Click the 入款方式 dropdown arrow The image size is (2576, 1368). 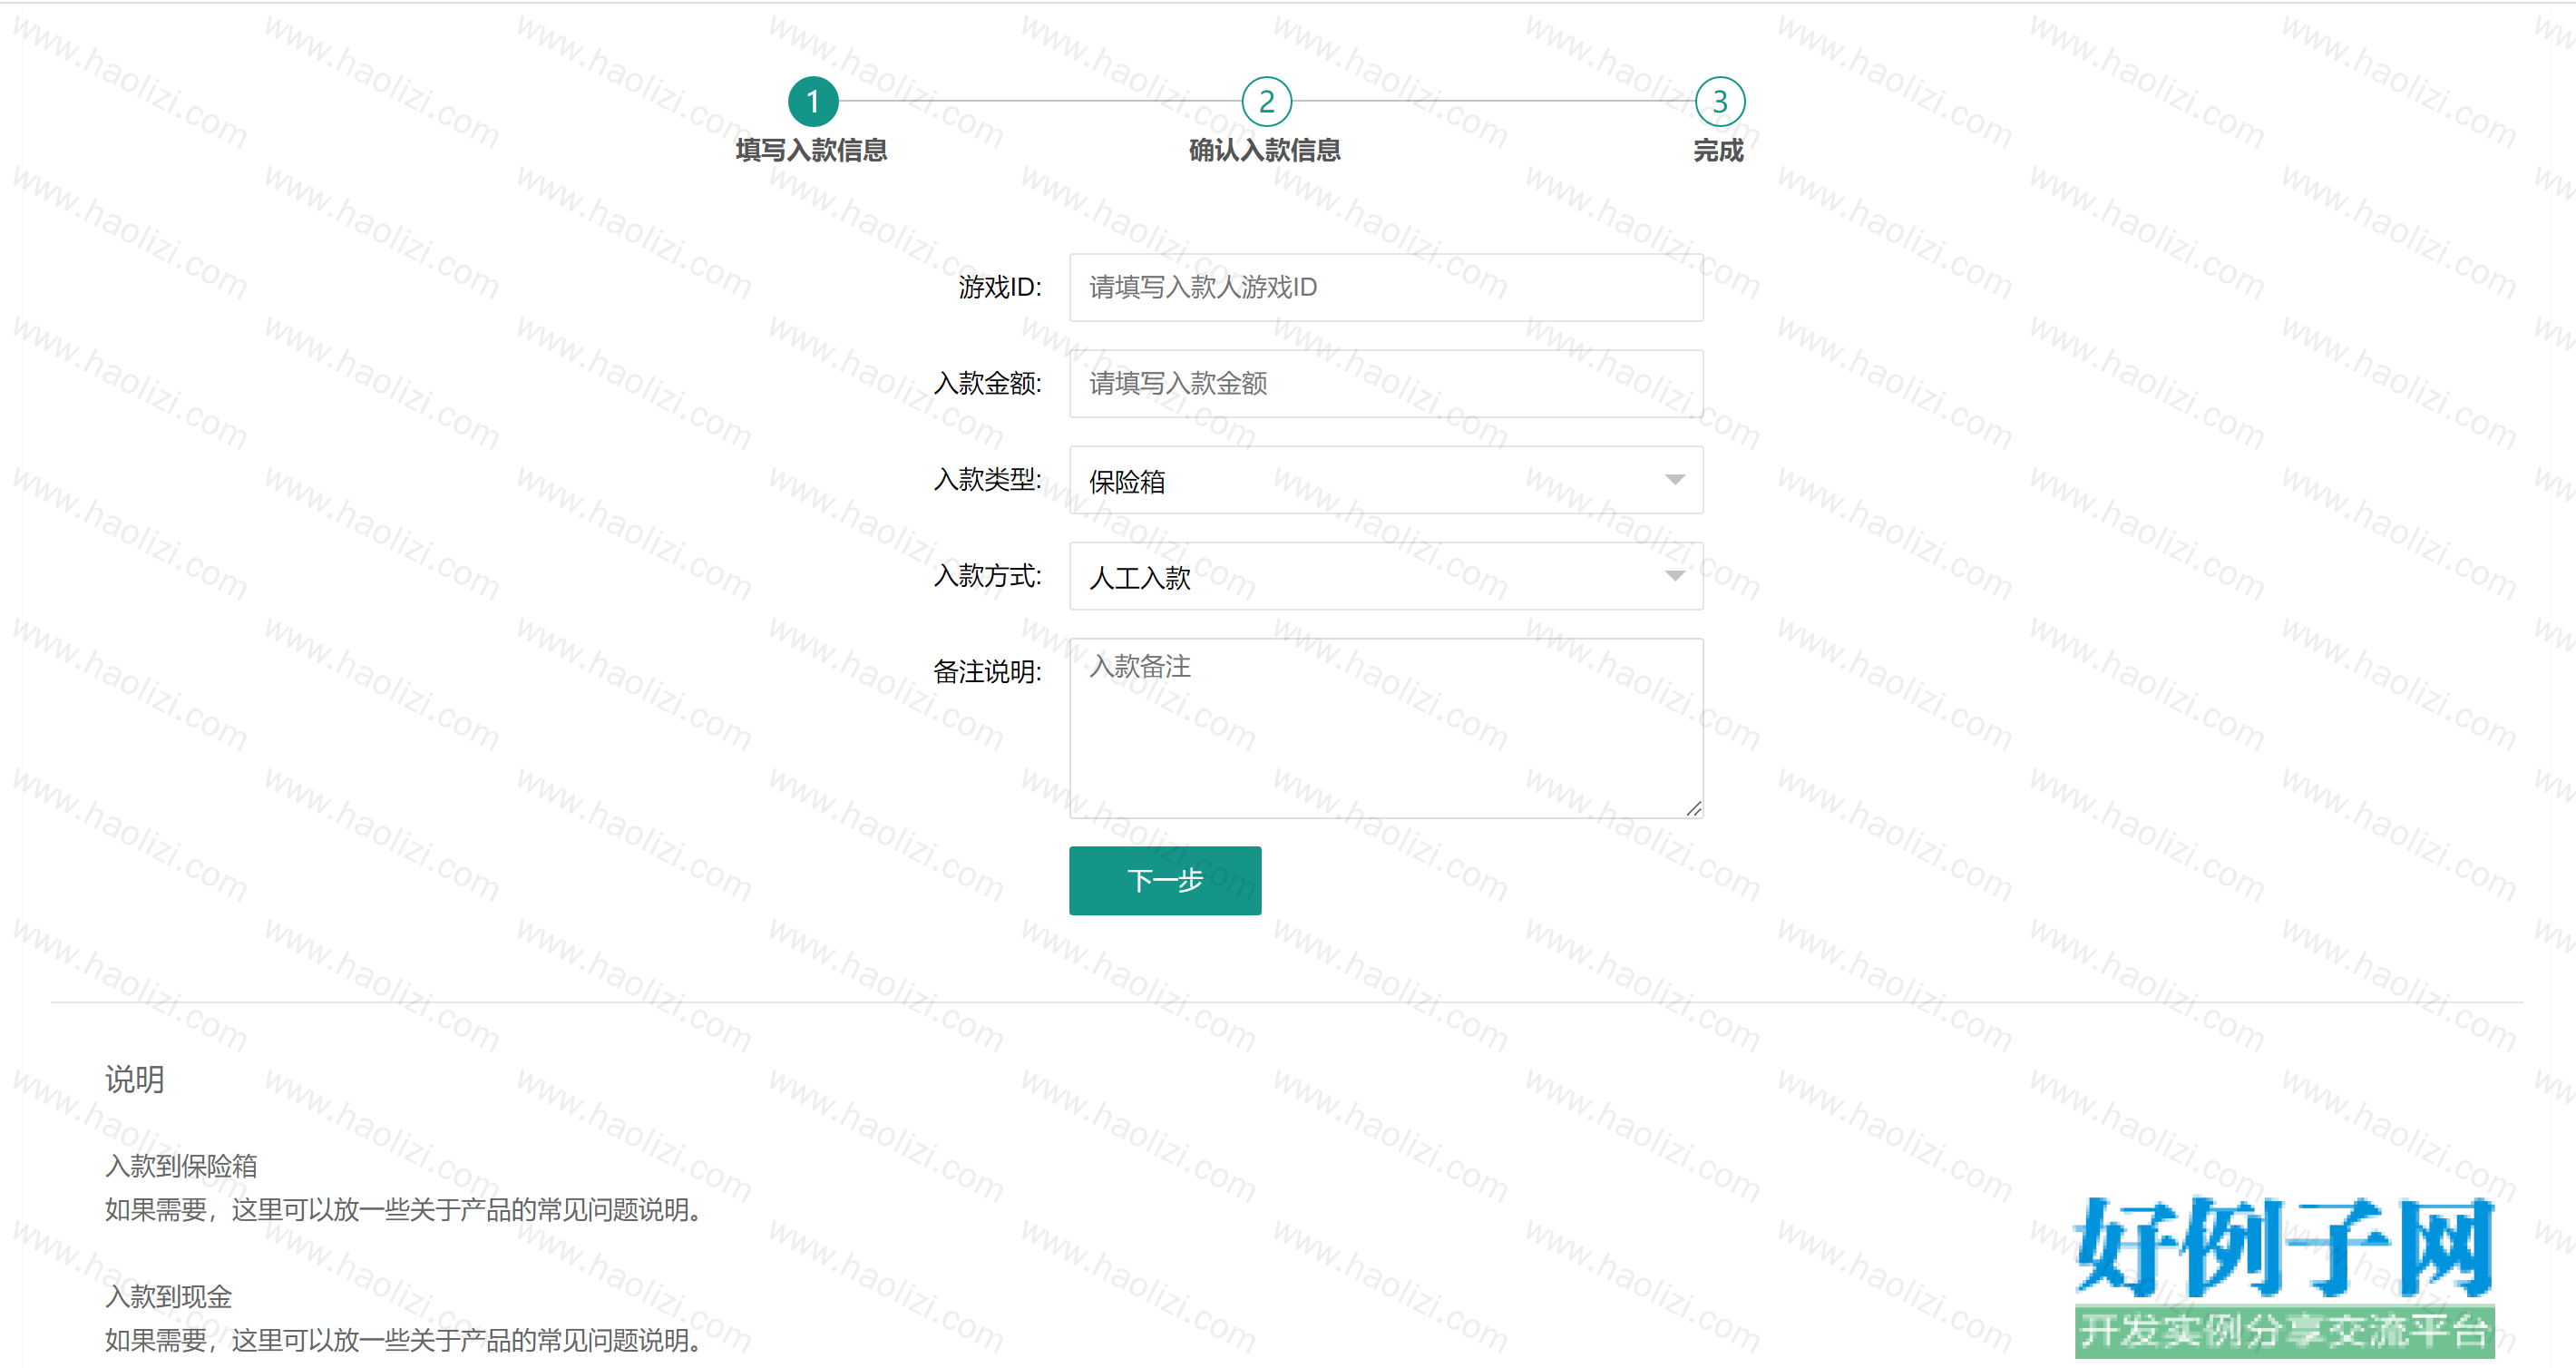tap(1675, 576)
